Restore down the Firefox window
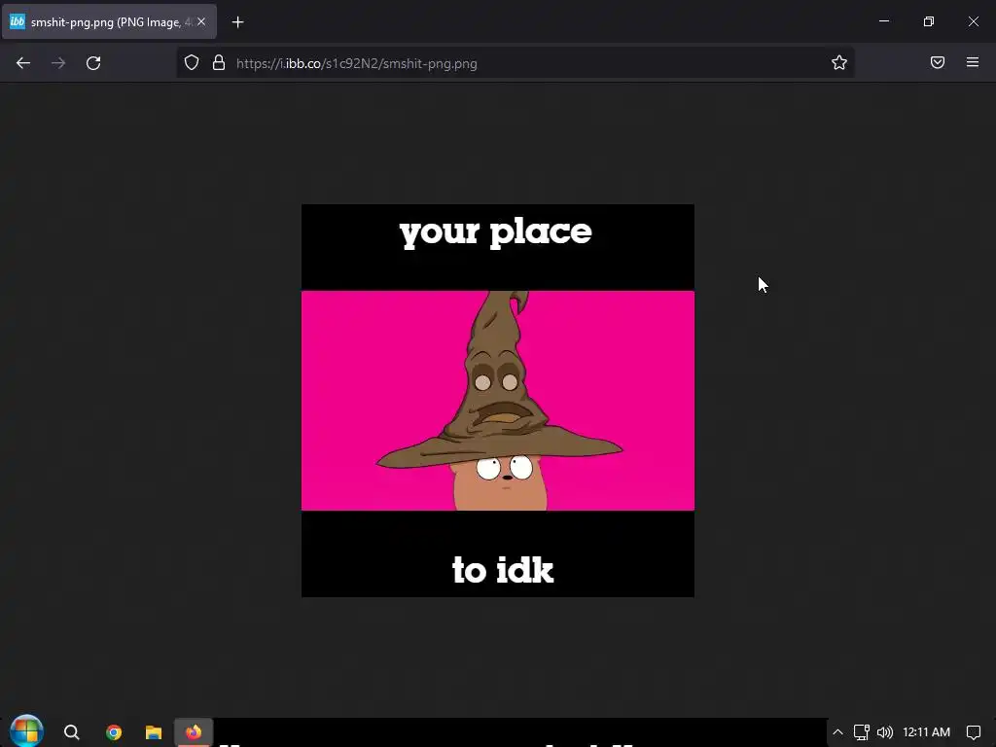996x747 pixels. click(x=929, y=21)
